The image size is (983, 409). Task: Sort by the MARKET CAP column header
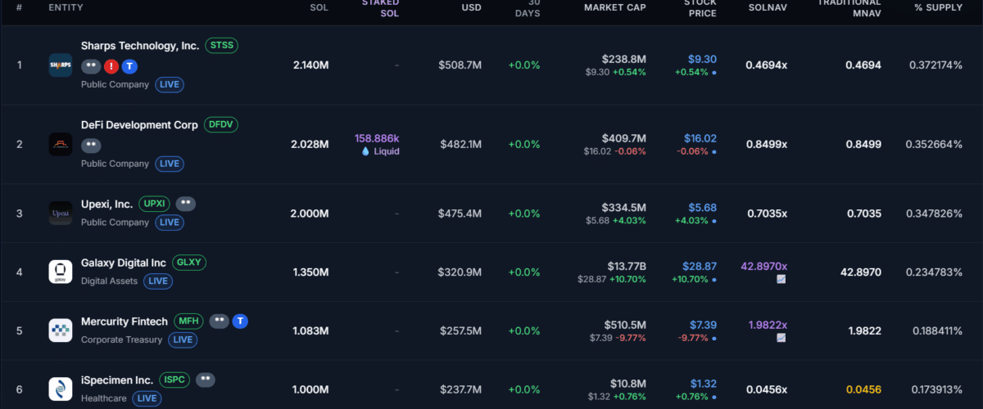tap(614, 7)
